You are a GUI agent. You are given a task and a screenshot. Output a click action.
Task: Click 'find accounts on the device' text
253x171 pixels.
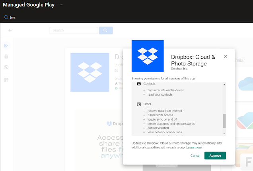(166, 90)
